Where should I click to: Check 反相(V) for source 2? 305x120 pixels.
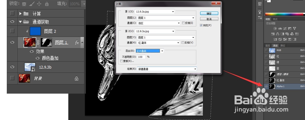[183, 42]
